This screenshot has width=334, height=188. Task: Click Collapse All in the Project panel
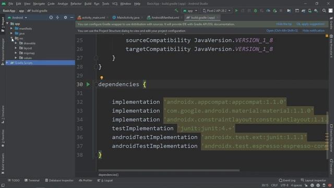coord(57,17)
